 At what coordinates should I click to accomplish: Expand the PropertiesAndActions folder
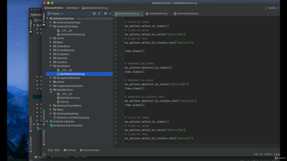pos(51,86)
